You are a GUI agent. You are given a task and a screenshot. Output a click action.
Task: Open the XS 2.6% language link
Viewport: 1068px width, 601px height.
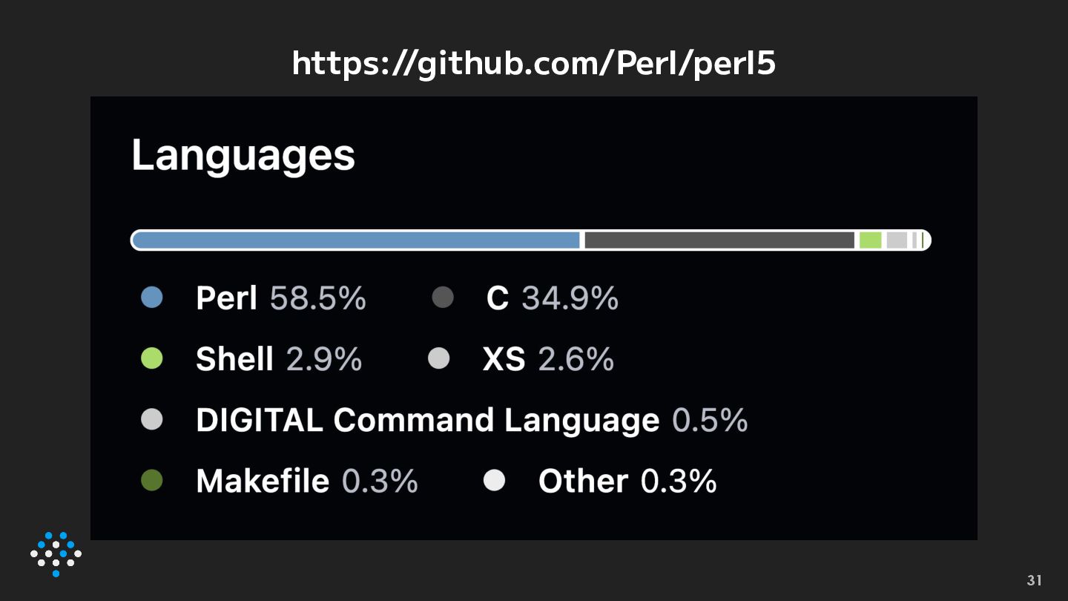(x=548, y=359)
